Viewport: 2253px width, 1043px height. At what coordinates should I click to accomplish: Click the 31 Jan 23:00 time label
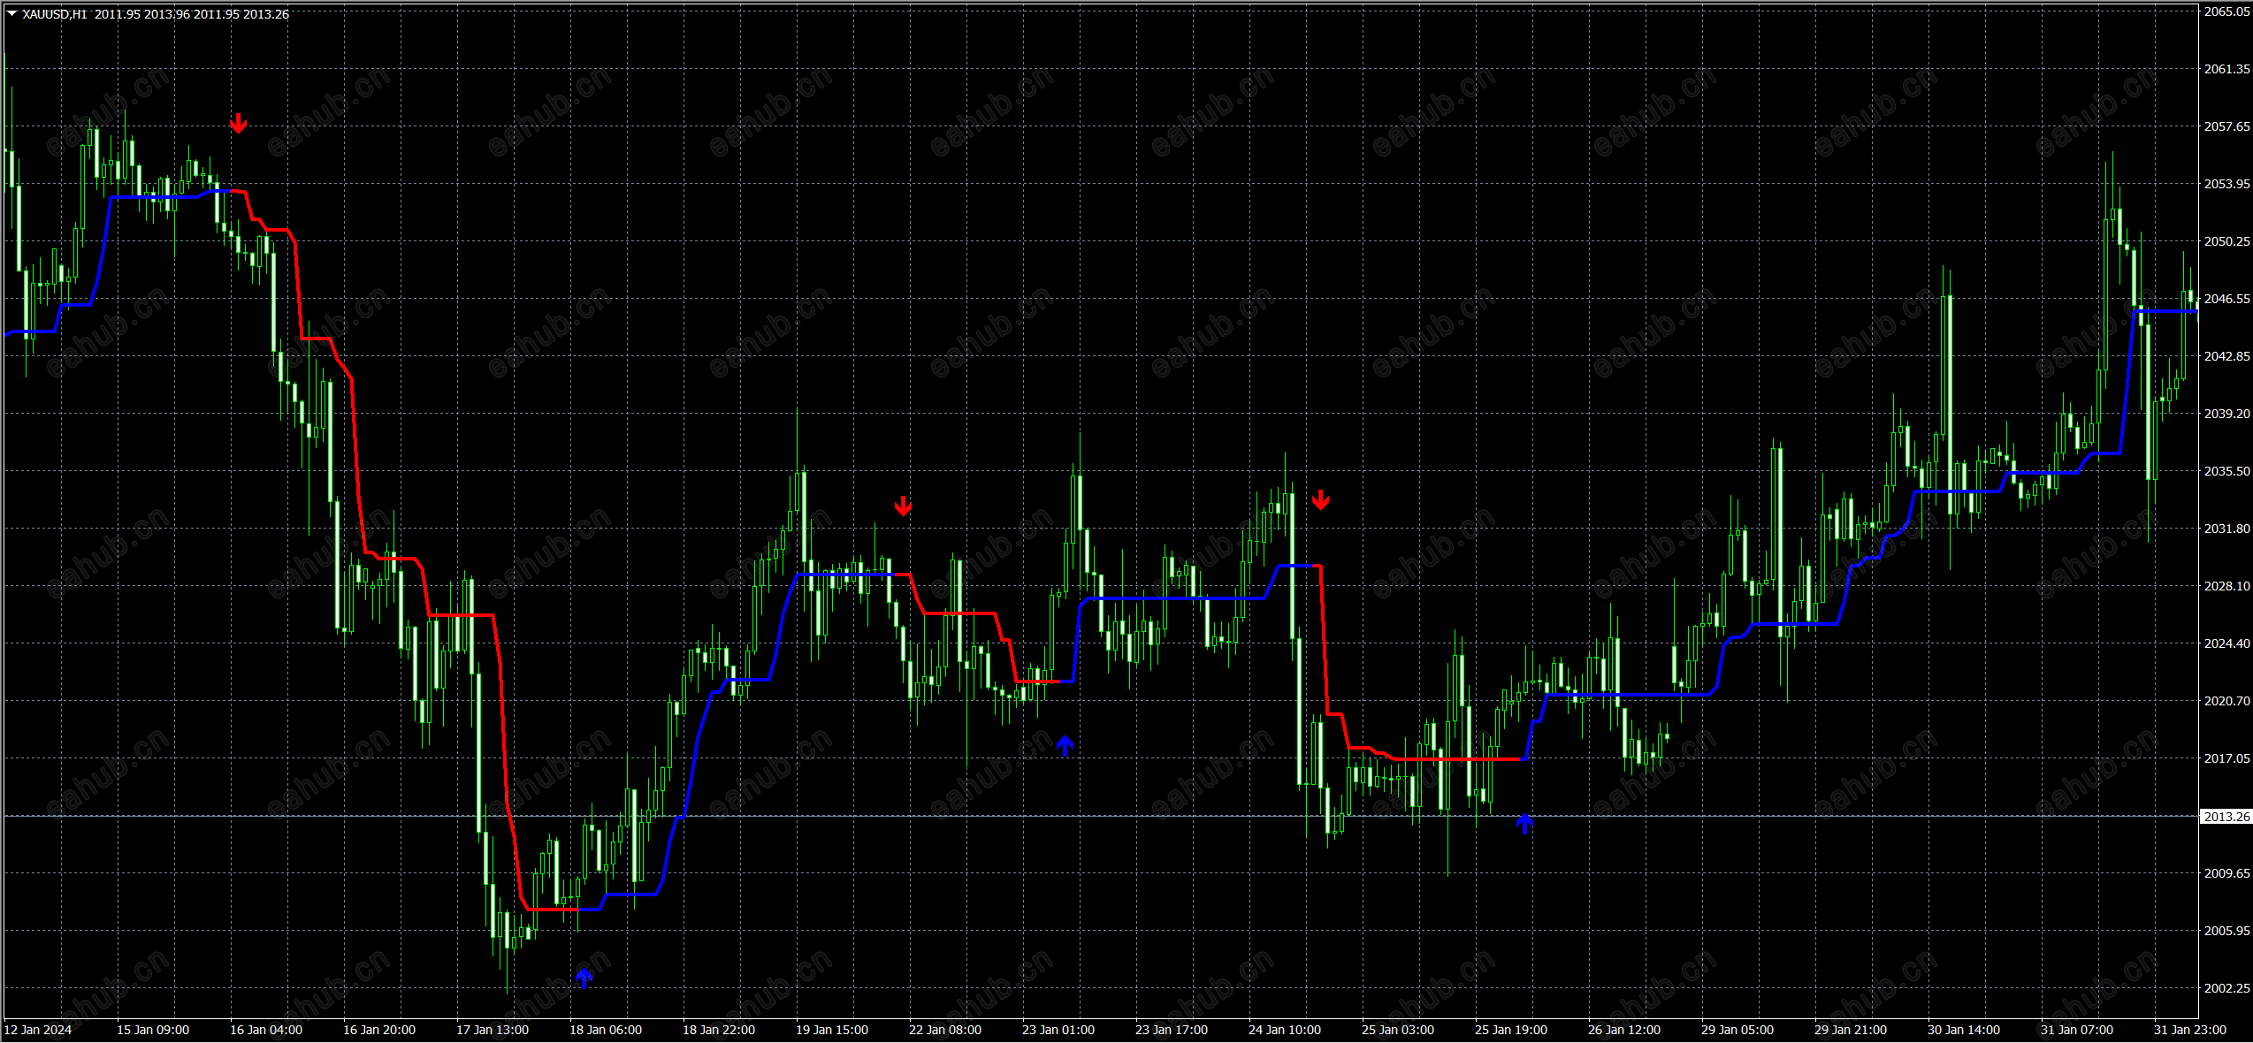(x=2190, y=1030)
